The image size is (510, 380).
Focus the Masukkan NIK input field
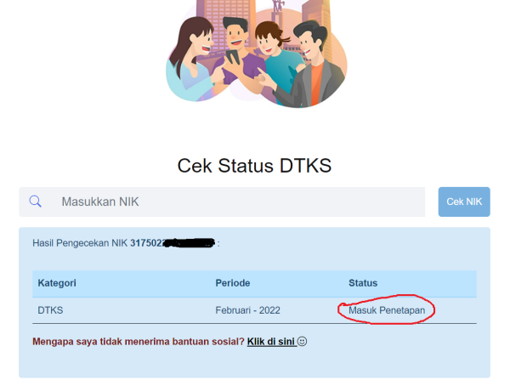(222, 201)
